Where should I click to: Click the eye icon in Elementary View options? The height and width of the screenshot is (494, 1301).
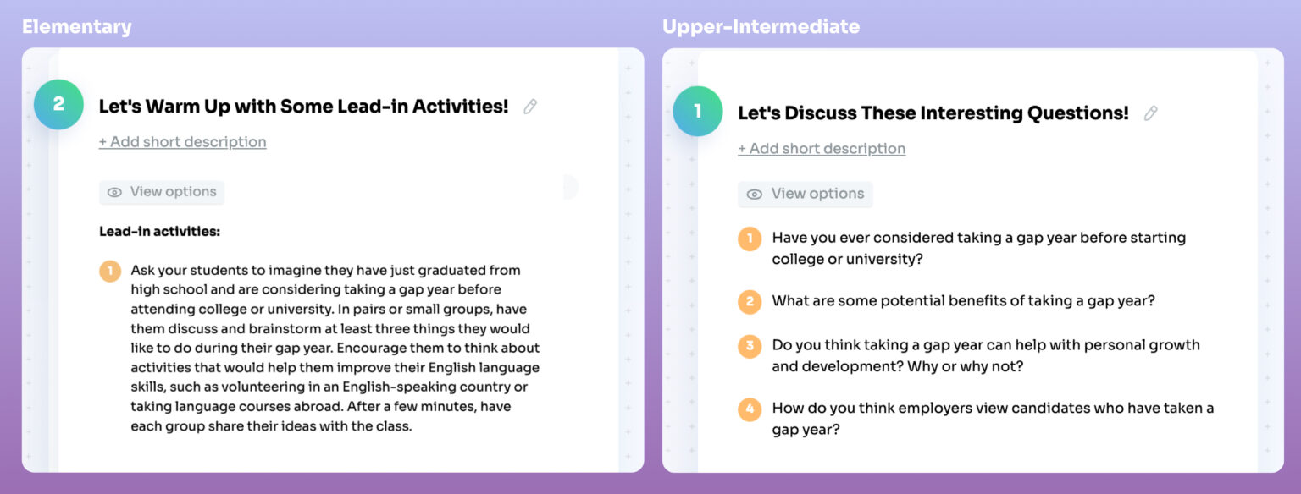[x=115, y=192]
